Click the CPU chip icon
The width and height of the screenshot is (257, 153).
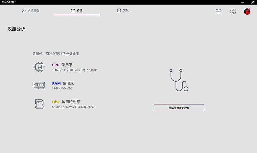coord(39,67)
